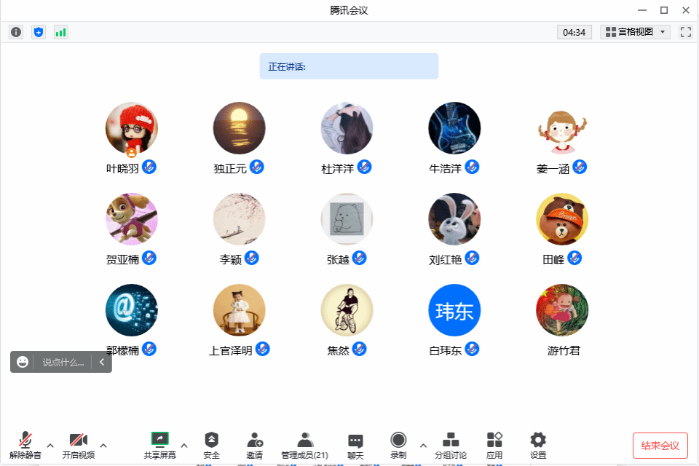
Task: Select participant 白玮东's avatar
Action: point(454,310)
